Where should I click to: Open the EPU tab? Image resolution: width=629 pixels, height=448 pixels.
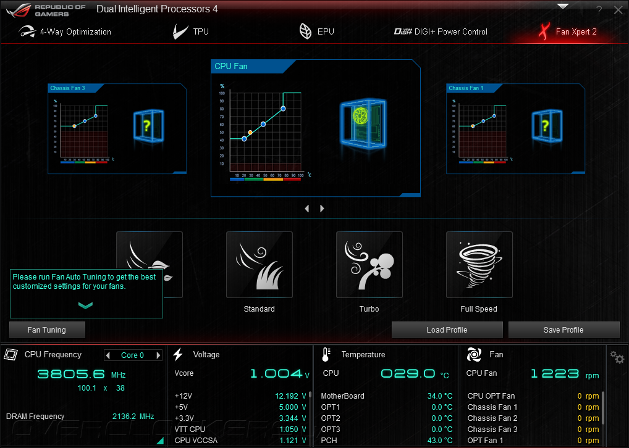[316, 31]
